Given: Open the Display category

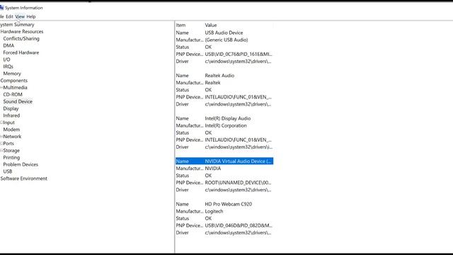Looking at the screenshot, I should pyautogui.click(x=11, y=108).
